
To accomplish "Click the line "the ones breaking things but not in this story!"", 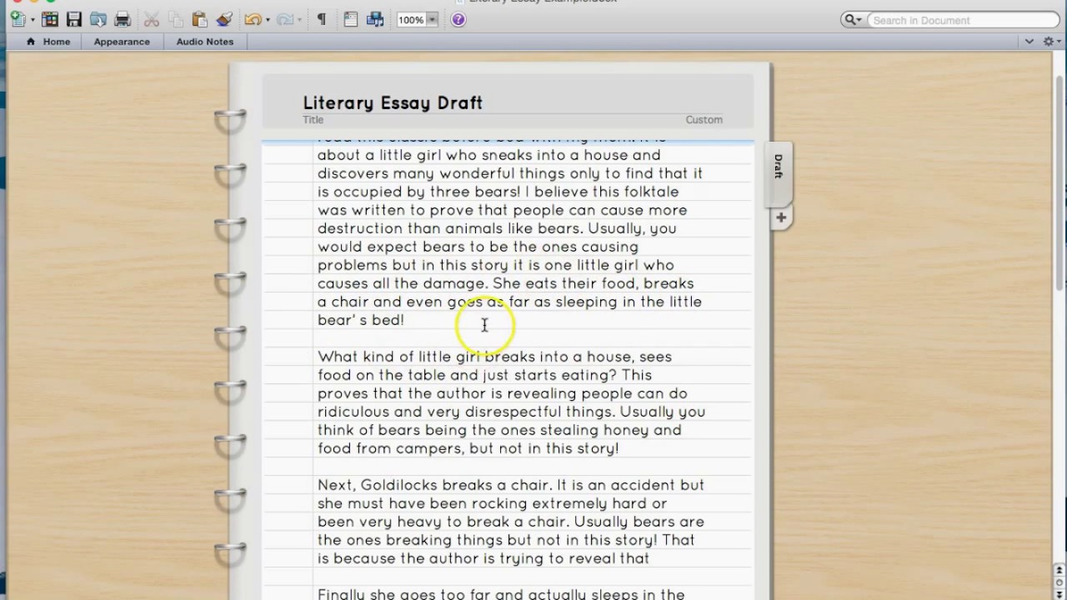I will (x=506, y=540).
